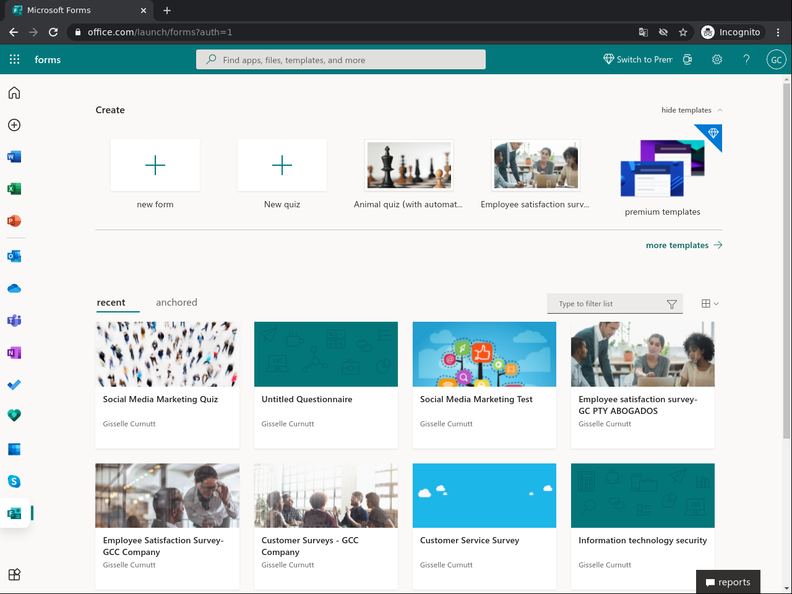The width and height of the screenshot is (792, 594).
Task: Open the more templates link
Action: tap(684, 245)
